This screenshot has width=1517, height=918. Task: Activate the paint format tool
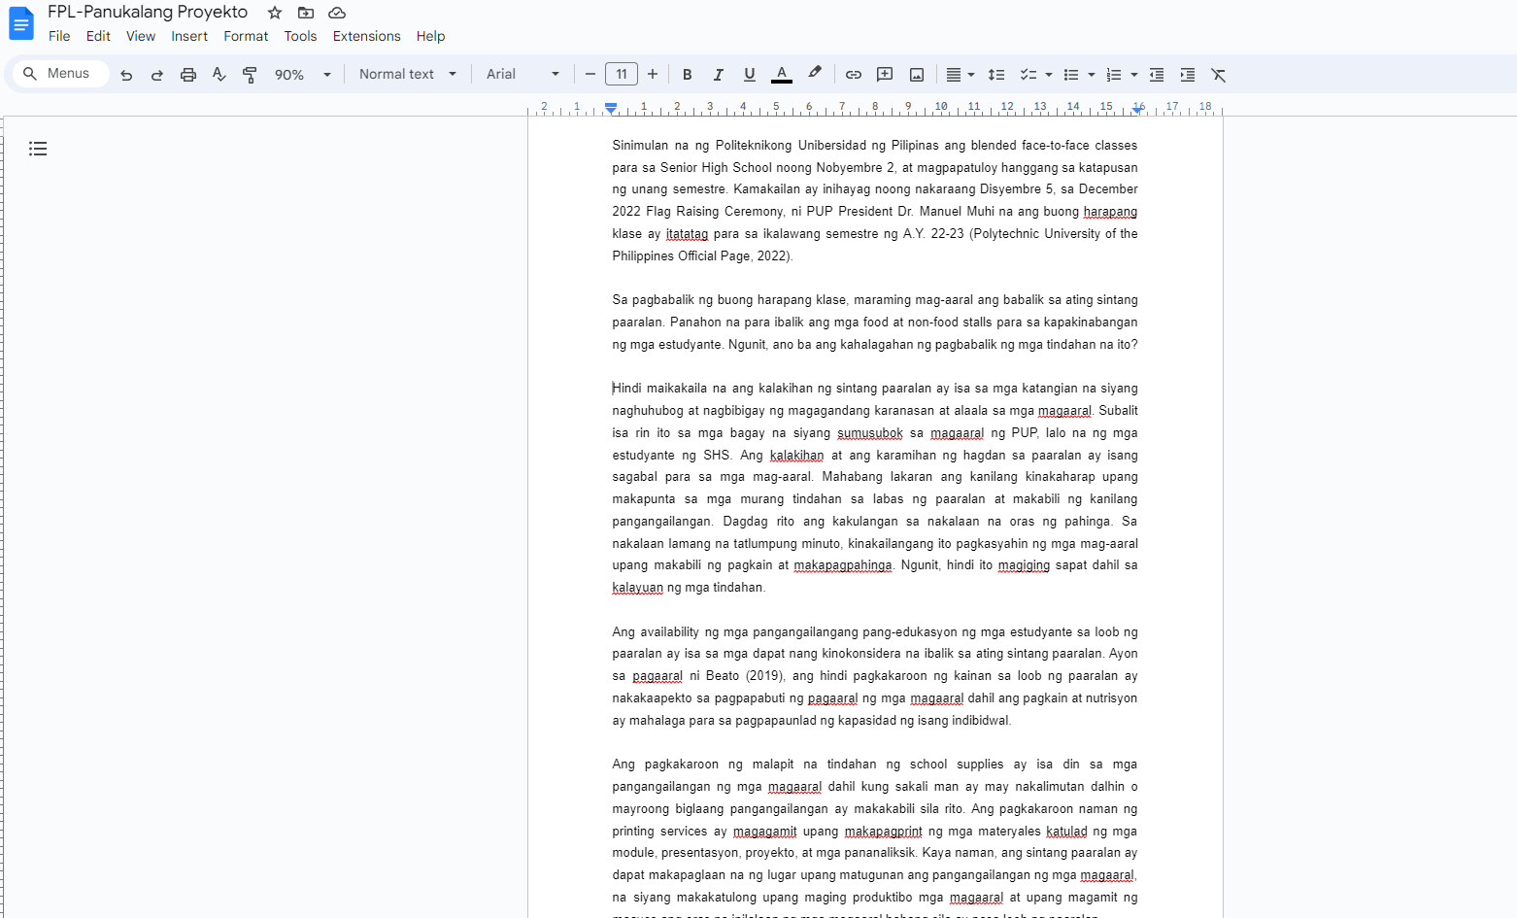[250, 75]
